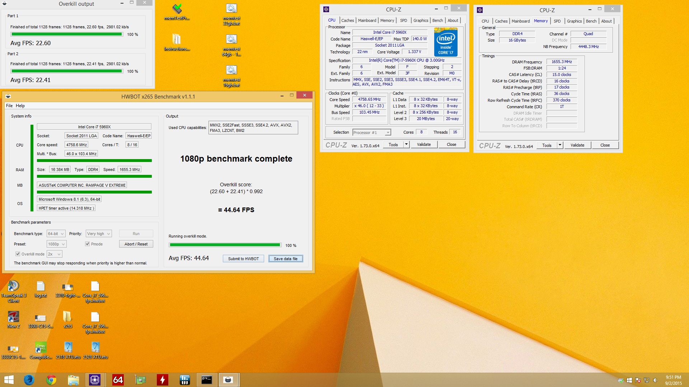Switch to CPU-Z via its taskbar icon
This screenshot has height=387, width=689.
[95, 380]
